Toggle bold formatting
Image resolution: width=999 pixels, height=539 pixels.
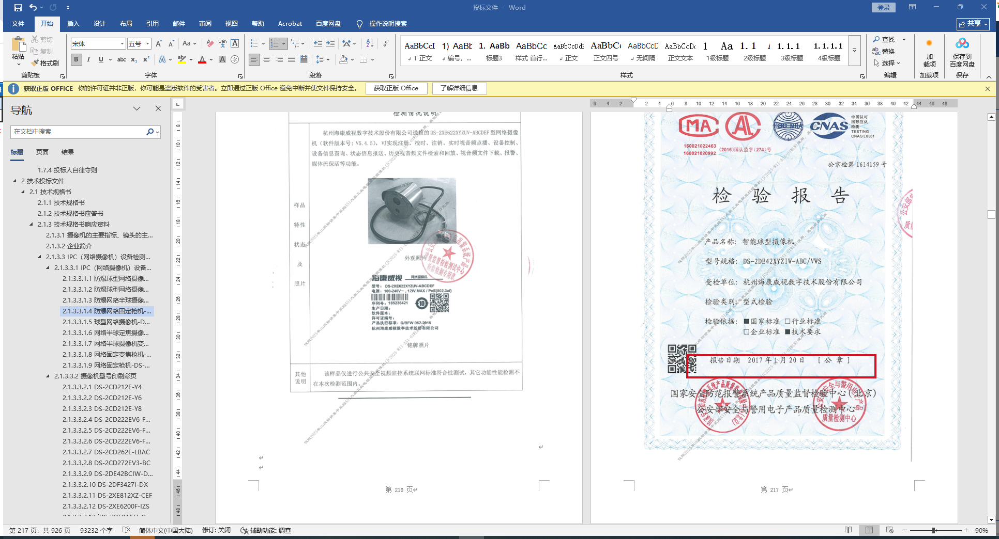(76, 59)
